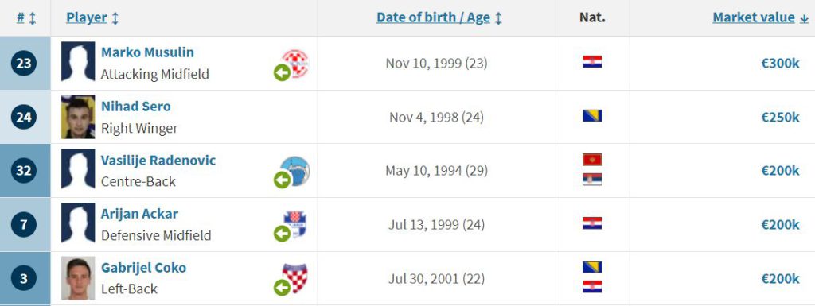
Task: Click Arijan Ackar's former club crest
Action: tap(295, 225)
